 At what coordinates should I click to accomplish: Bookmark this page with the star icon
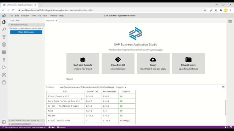click(x=205, y=10)
